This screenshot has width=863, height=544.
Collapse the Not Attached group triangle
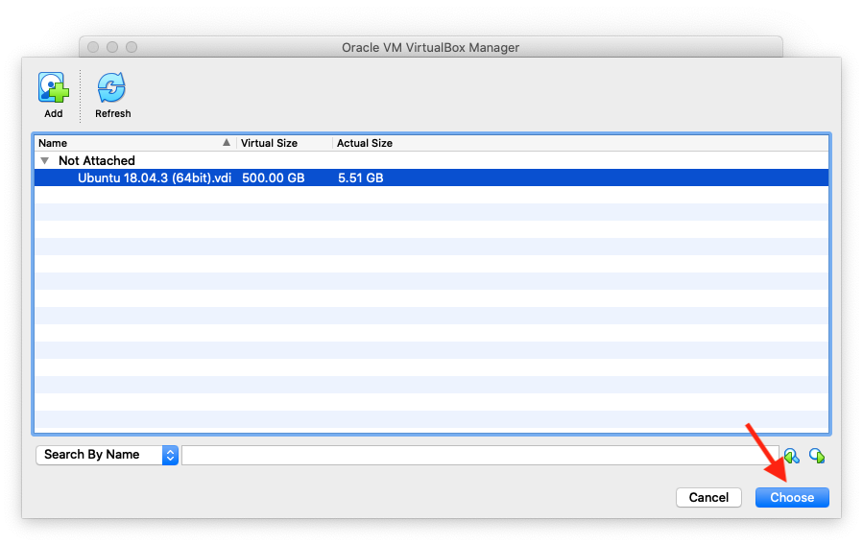[44, 161]
